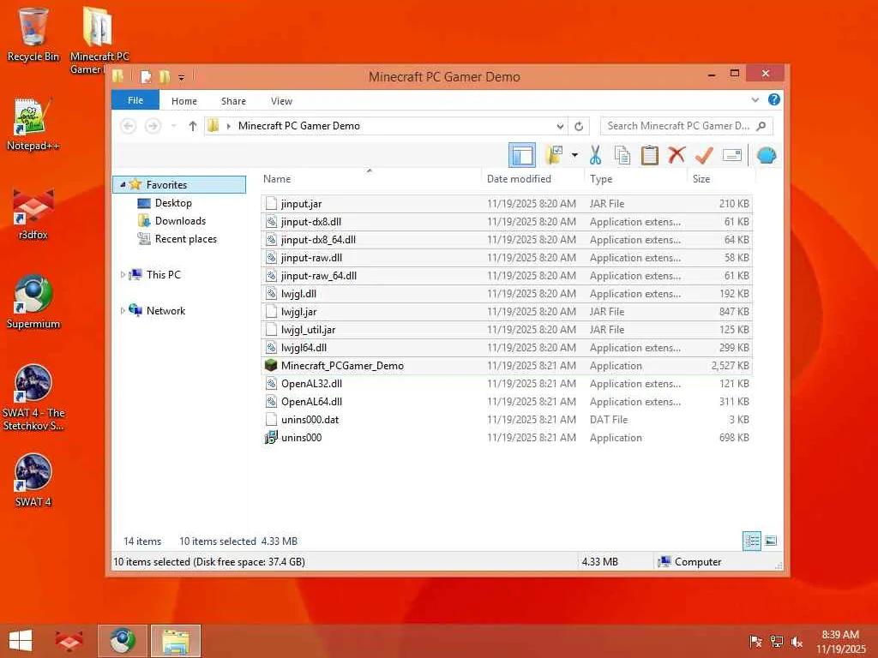Open the folder options dropdown arrow
The image size is (878, 658).
(x=574, y=155)
